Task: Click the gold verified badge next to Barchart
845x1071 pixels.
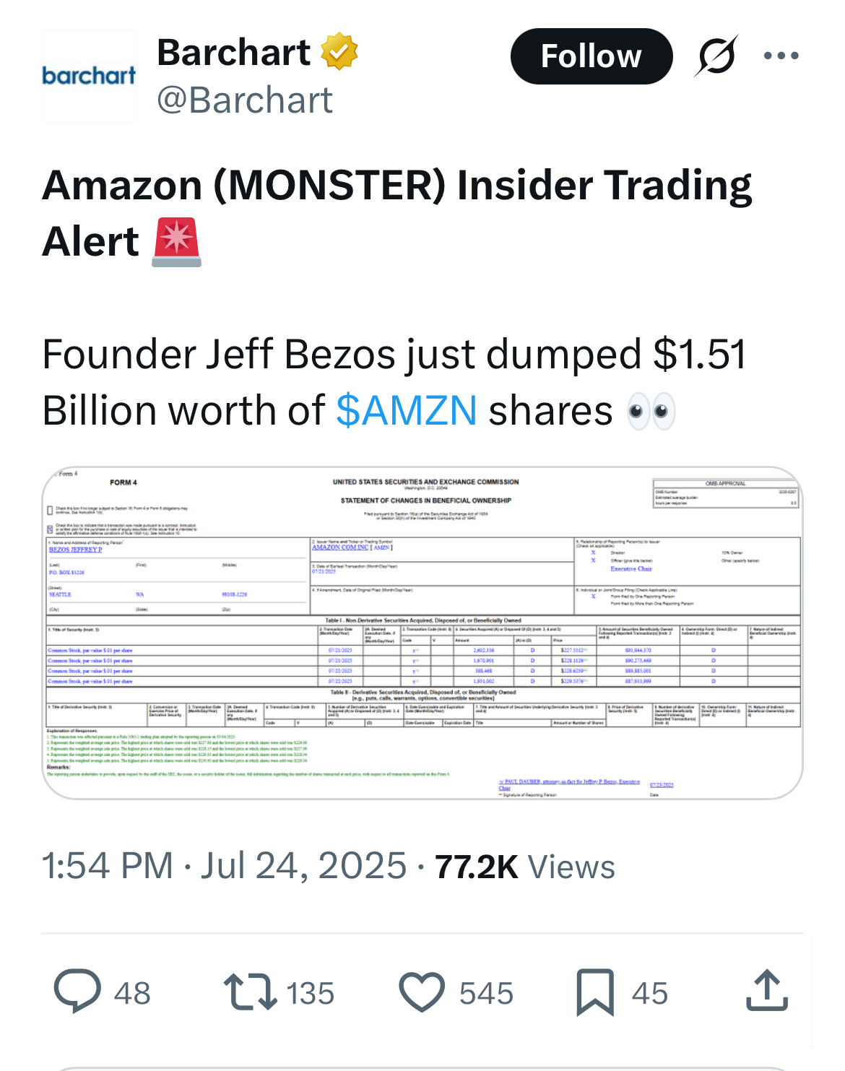Action: (339, 52)
